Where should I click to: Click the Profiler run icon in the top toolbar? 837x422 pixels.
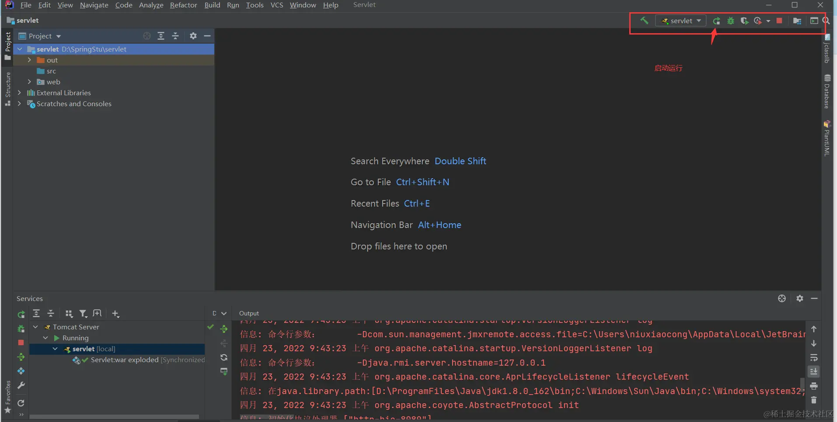coord(758,21)
